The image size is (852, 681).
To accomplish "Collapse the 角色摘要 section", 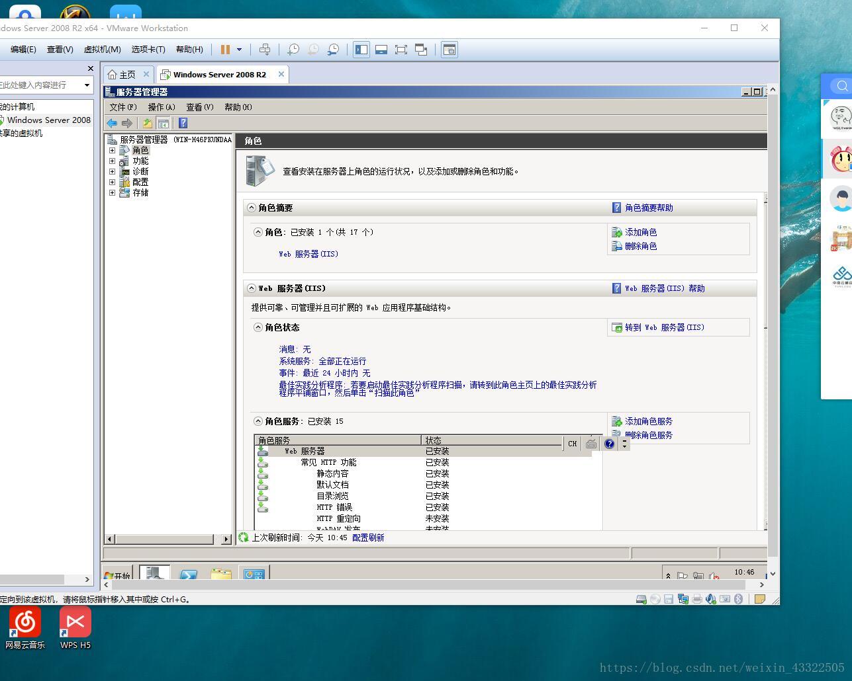I will 252,208.
